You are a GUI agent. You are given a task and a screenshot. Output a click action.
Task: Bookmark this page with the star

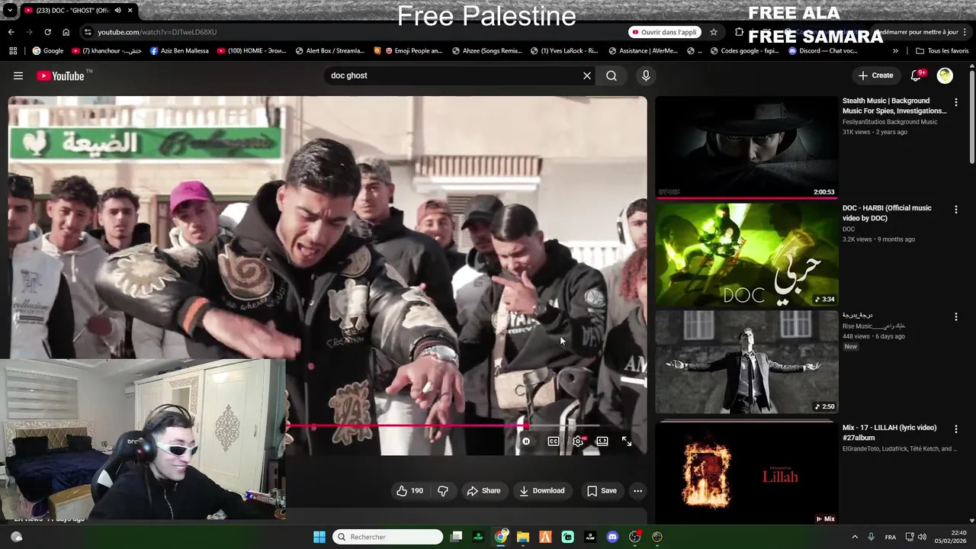[x=714, y=32]
